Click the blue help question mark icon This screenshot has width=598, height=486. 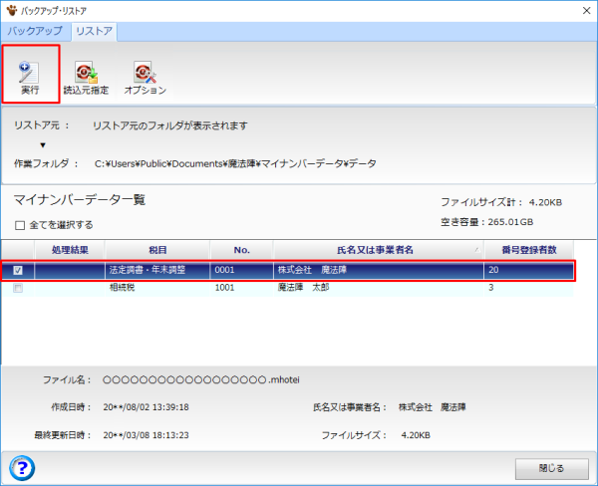coord(21,465)
